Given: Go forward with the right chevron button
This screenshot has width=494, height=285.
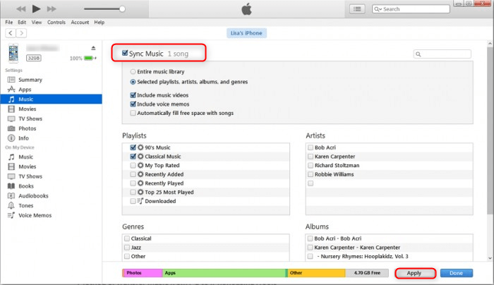Looking at the screenshot, I should point(21,33).
